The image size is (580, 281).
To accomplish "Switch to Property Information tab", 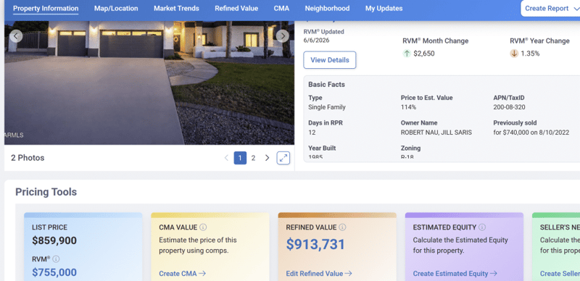I will [x=46, y=8].
